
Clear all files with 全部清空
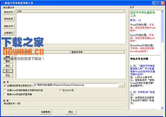9,33
